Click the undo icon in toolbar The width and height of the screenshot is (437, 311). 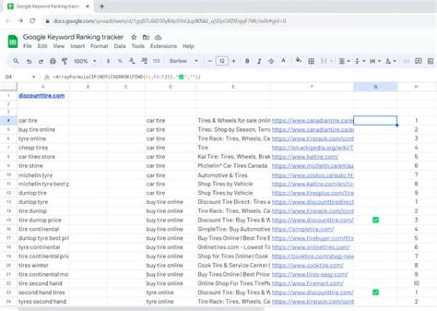29,61
